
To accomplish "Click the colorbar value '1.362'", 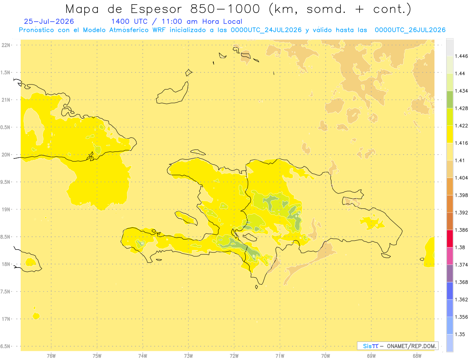I will click(x=461, y=299).
